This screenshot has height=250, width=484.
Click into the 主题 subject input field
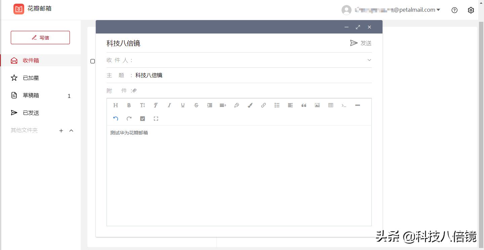click(252, 75)
